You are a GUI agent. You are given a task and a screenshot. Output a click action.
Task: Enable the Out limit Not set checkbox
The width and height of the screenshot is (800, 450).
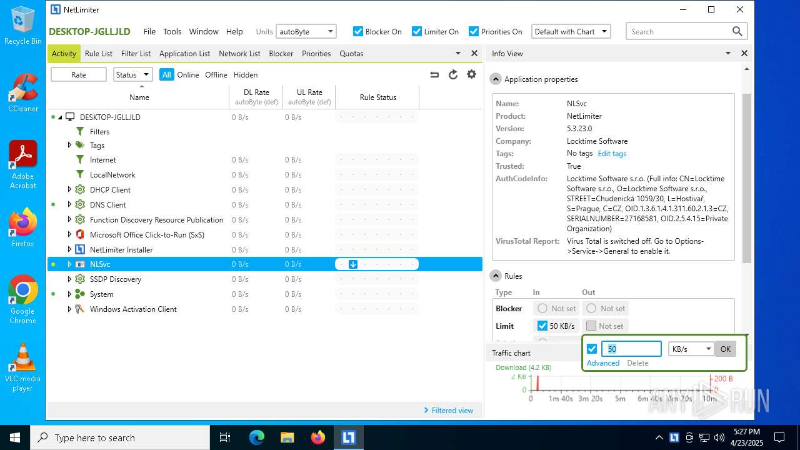(x=591, y=326)
